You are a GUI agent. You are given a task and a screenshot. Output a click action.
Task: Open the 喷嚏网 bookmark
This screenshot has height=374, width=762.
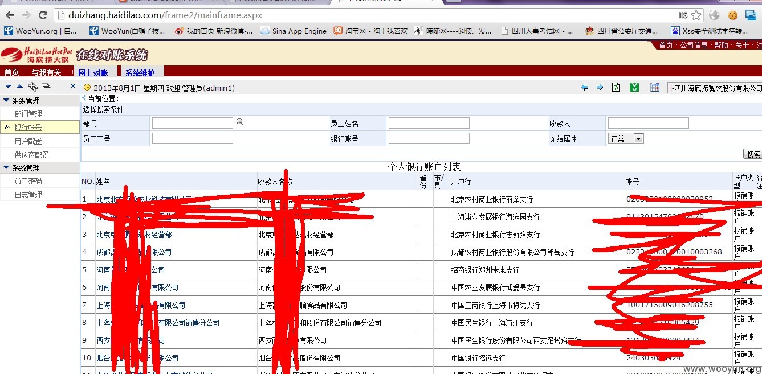(453, 31)
